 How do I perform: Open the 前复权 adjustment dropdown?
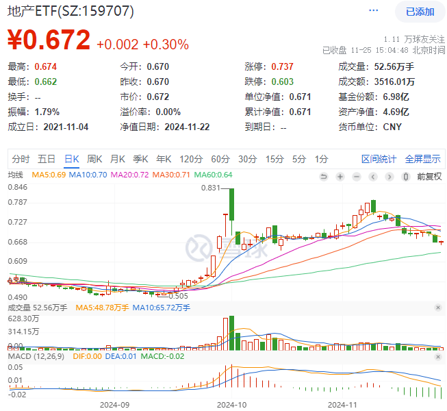[429, 177]
